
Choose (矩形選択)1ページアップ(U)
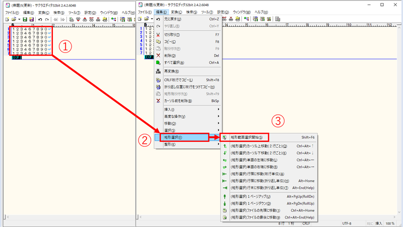click(x=269, y=197)
